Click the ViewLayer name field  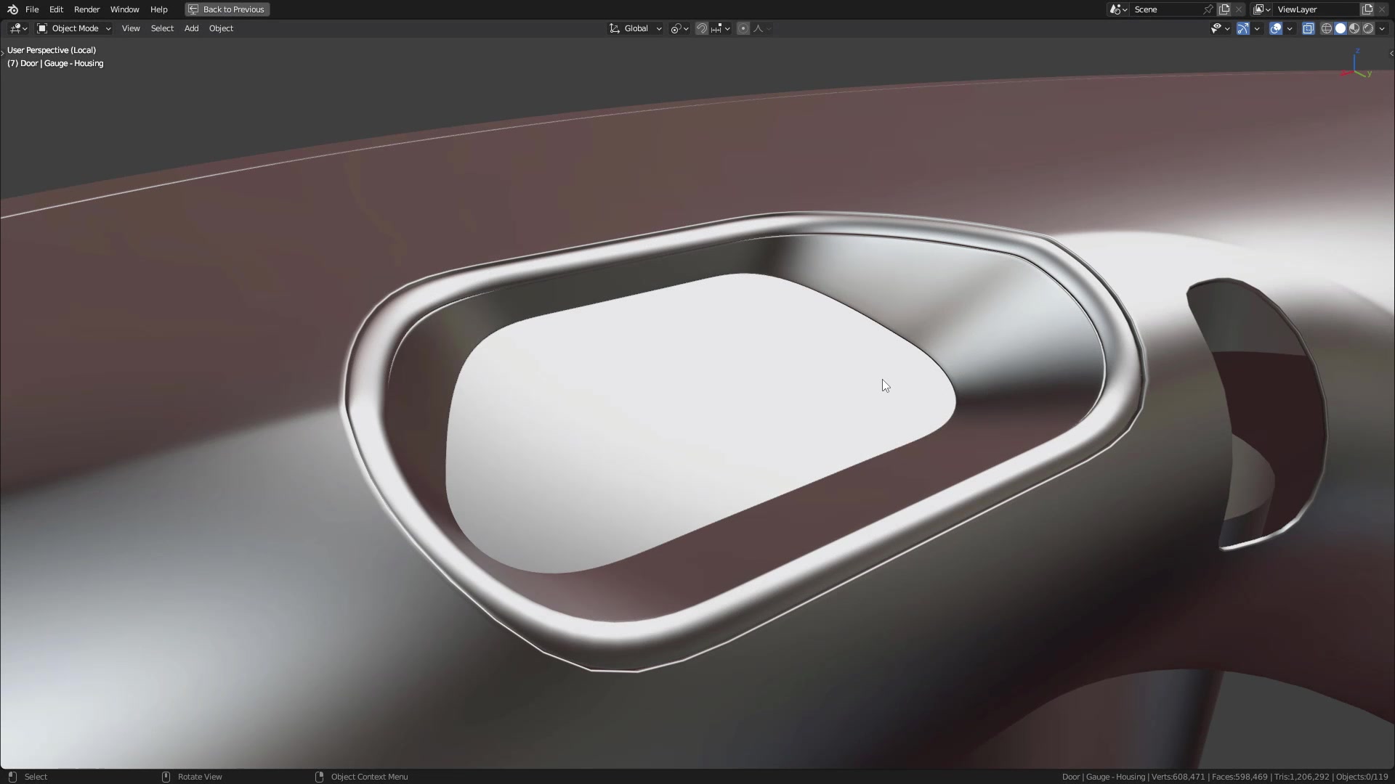coord(1317,9)
